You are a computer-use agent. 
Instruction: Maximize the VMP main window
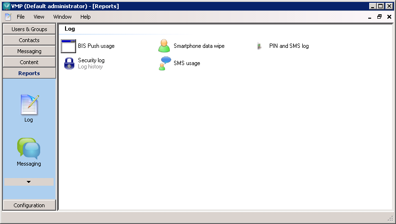click(x=381, y=6)
